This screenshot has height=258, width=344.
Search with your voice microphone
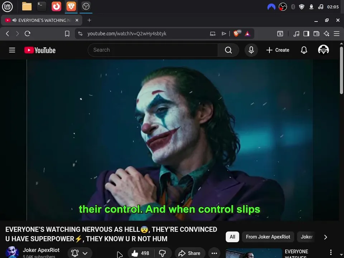pos(251,50)
